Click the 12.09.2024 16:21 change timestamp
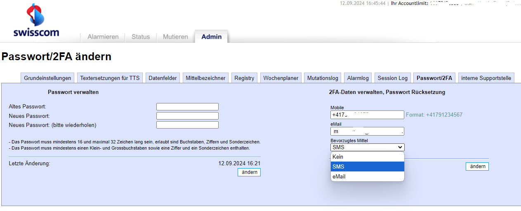The width and height of the screenshot is (521, 211). point(239,164)
